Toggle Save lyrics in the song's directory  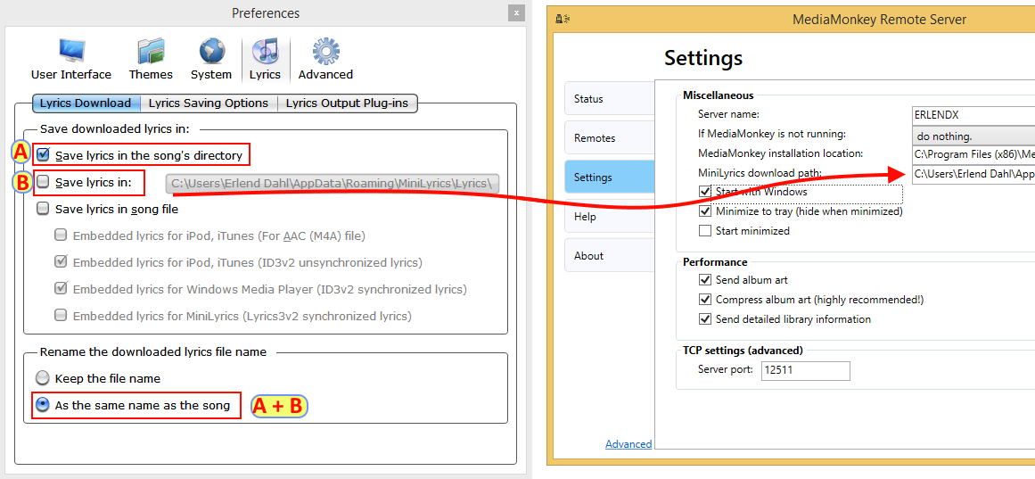[x=43, y=155]
